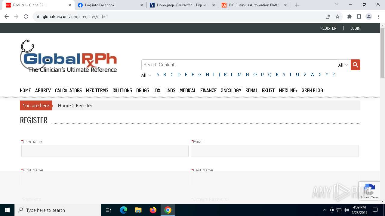This screenshot has width=385, height=216.
Task: Click the red search magnifier button
Action: (x=355, y=65)
